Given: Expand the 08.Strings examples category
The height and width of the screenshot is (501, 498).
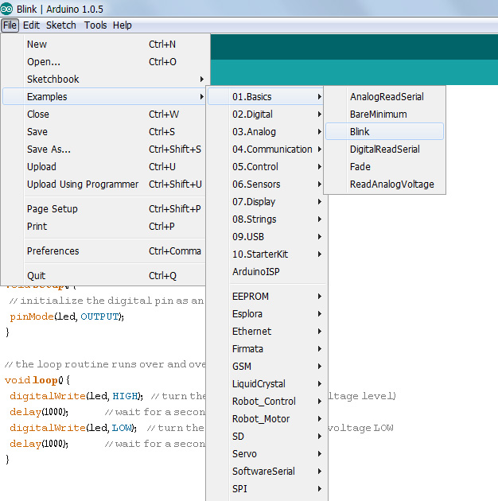Looking at the screenshot, I should 266,219.
